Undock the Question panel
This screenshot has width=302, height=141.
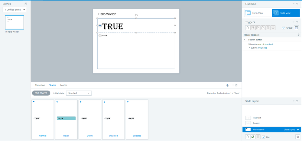297,4
